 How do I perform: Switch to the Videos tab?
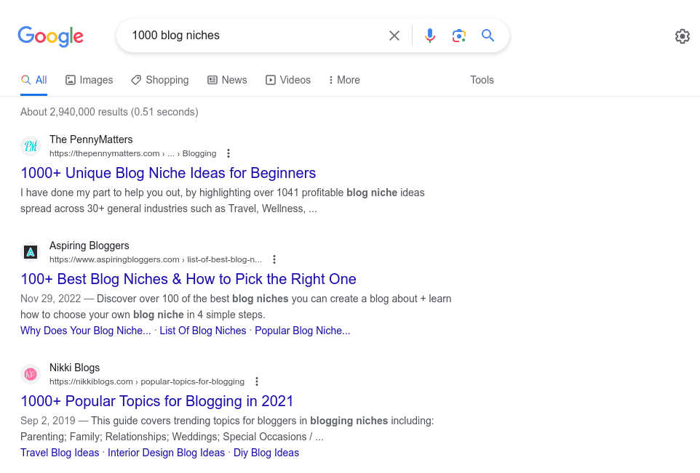pos(288,80)
